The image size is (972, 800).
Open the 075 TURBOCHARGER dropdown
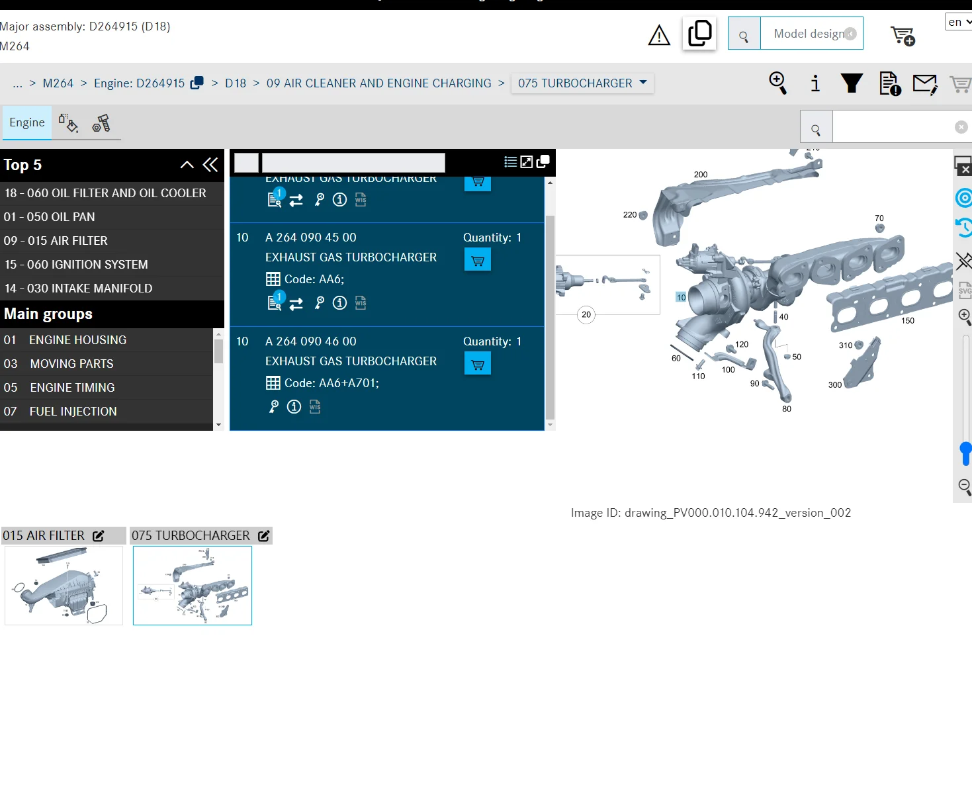[582, 83]
